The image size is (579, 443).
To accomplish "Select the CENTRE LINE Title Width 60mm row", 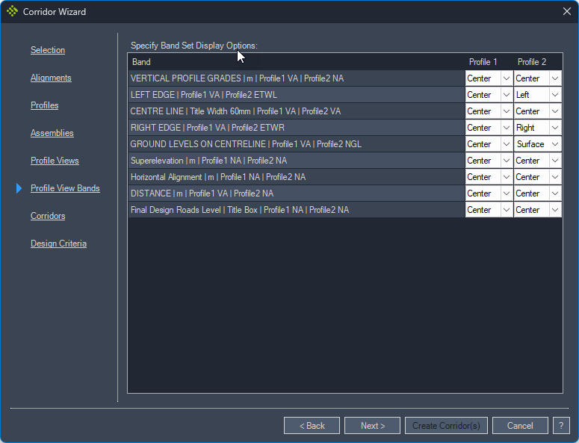I will pos(296,111).
